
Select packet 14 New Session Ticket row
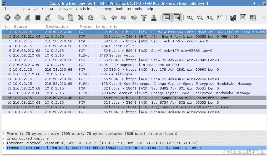(x=134, y=93)
